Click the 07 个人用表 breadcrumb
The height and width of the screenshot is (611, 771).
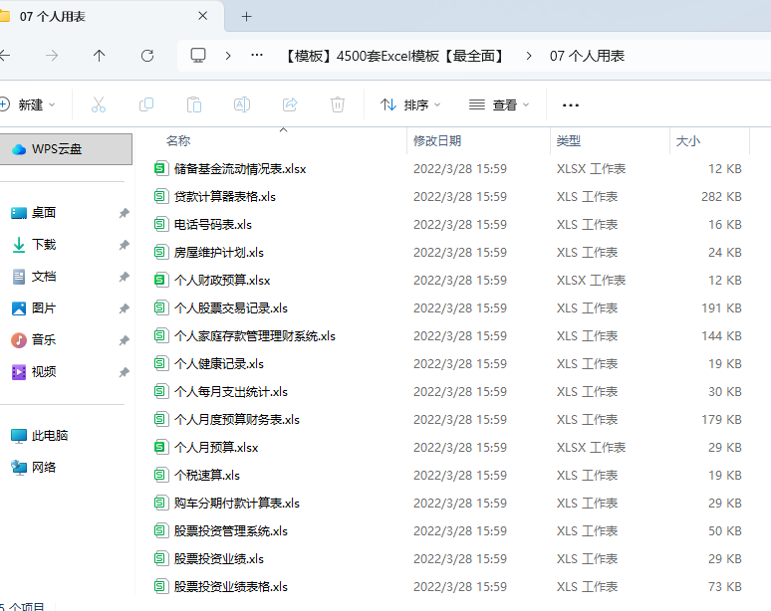coord(587,56)
